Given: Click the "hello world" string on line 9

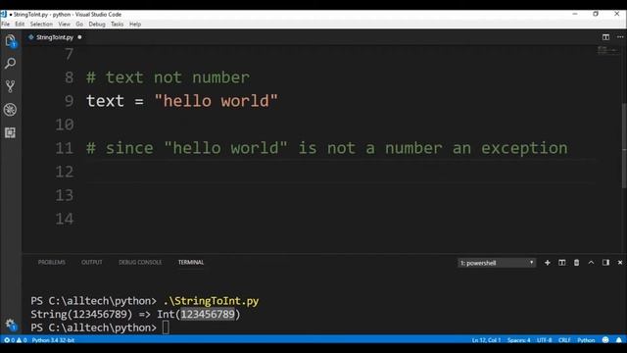Looking at the screenshot, I should click(216, 101).
